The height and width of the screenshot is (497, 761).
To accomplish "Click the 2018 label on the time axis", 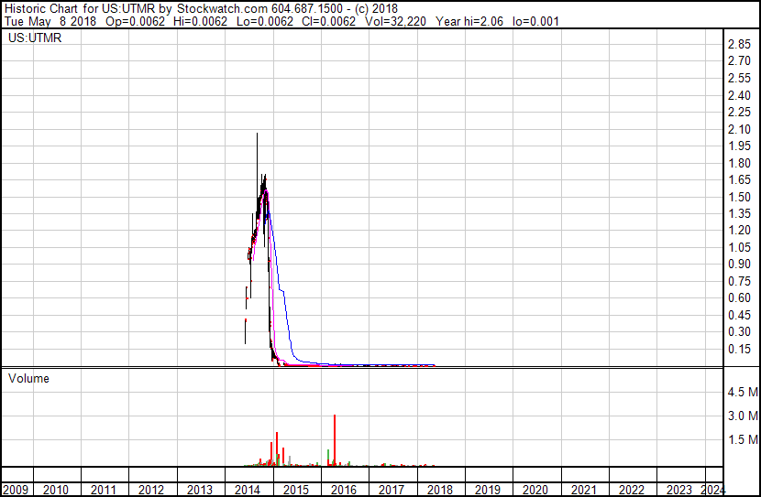I will pyautogui.click(x=440, y=490).
